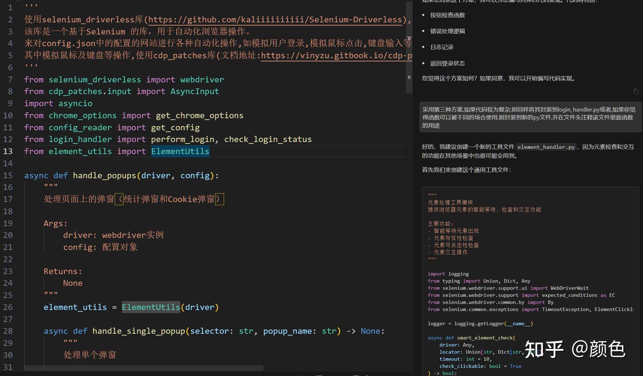Click 'selenium_driverless' in the import on line 7
The height and width of the screenshot is (376, 643).
95,80
